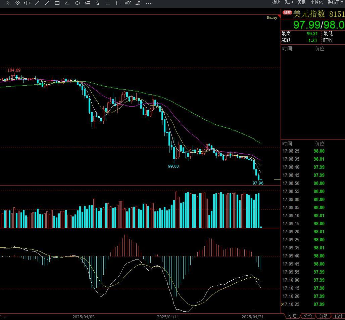Image resolution: width=345 pixels, height=320 pixels.
Task: Click the 99.00 low price label on chart
Action: pos(174,166)
